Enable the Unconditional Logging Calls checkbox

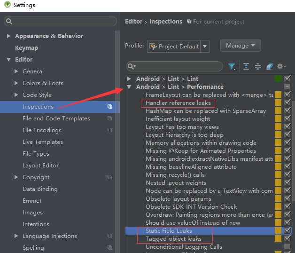(x=287, y=246)
